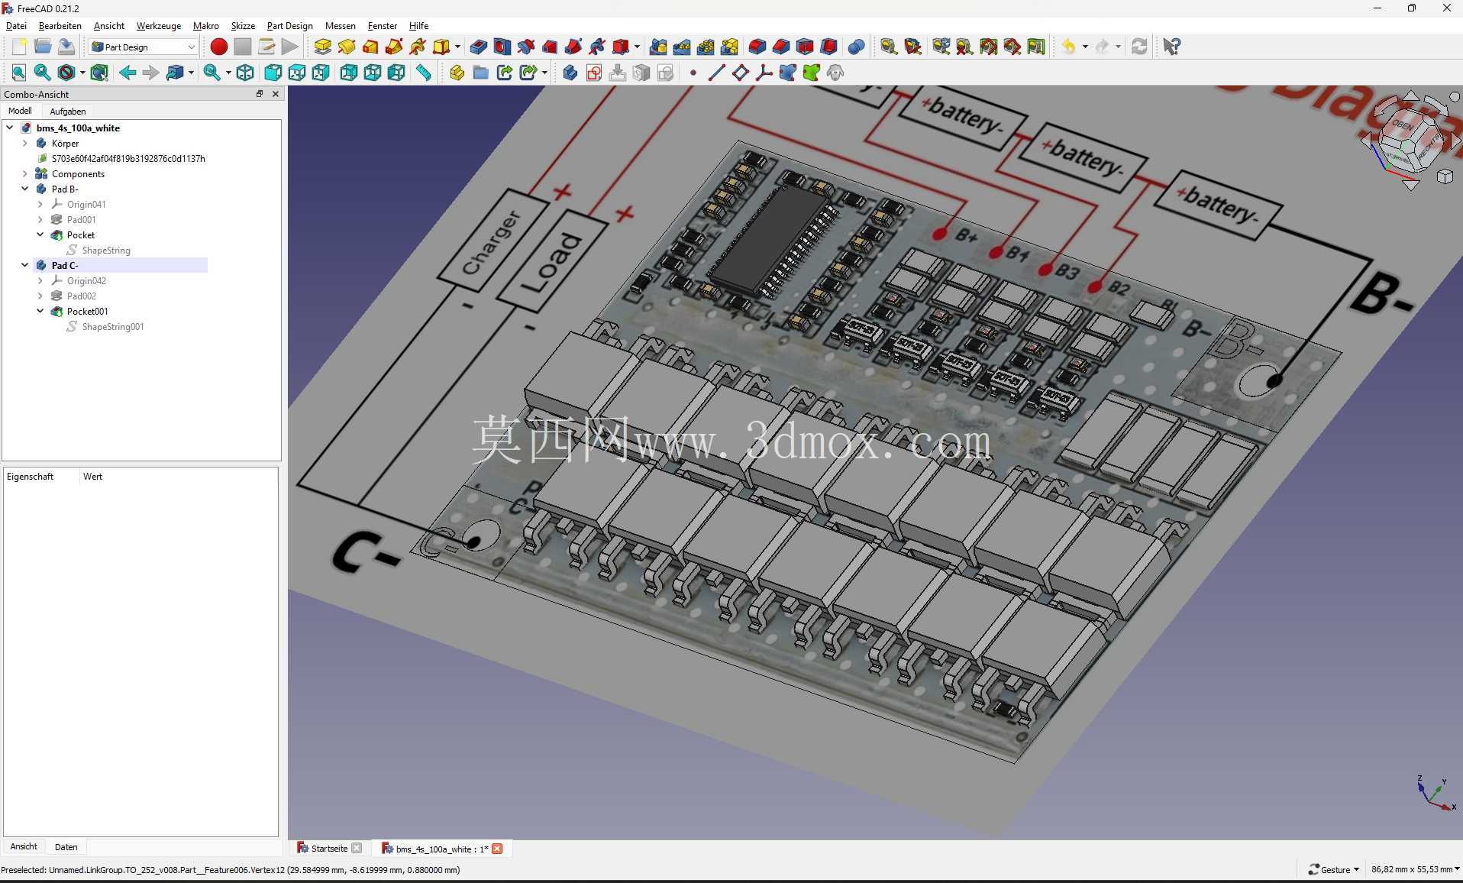
Task: Open the dimension units dropdown in status bar
Action: [1415, 869]
